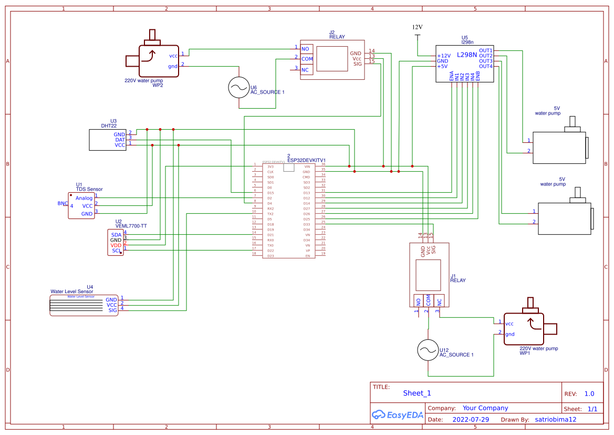Click the BNC label on TDS Sensor
The height and width of the screenshot is (435, 614).
63,204
